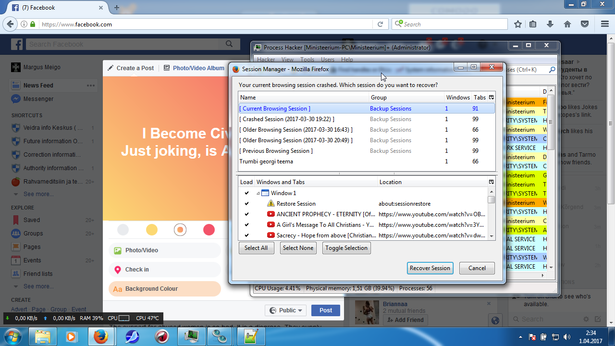Select the Crashed Session (2017-03-30 19:22) row
This screenshot has width=615, height=346.
pos(367,119)
